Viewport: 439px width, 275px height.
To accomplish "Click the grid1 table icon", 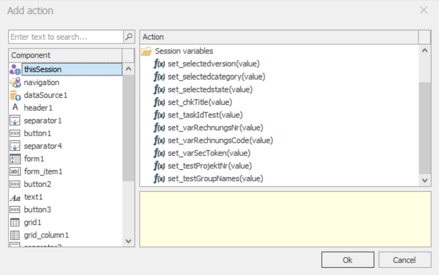I will 15,222.
